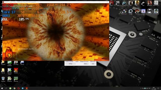Launch the Discord desktop shortcut
This screenshot has height=90, width=161.
(x=22, y=63)
